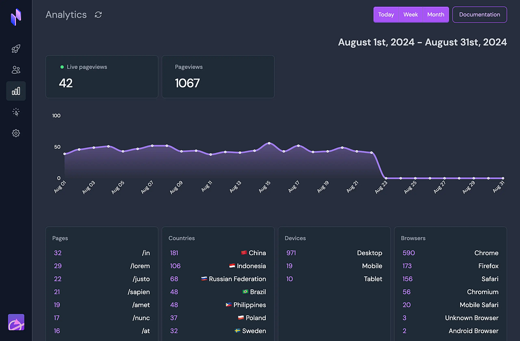Open the Documentation page

coord(480,14)
